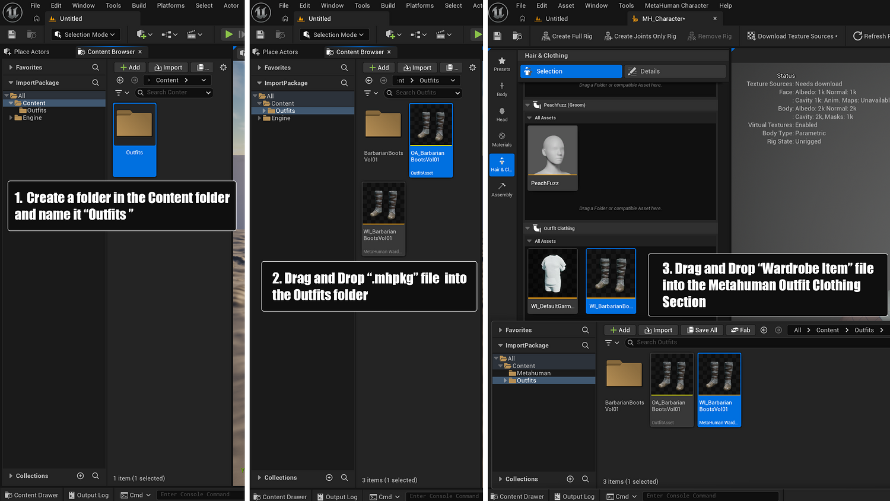Click the Add button in the step 1 Content Browser

coord(131,68)
